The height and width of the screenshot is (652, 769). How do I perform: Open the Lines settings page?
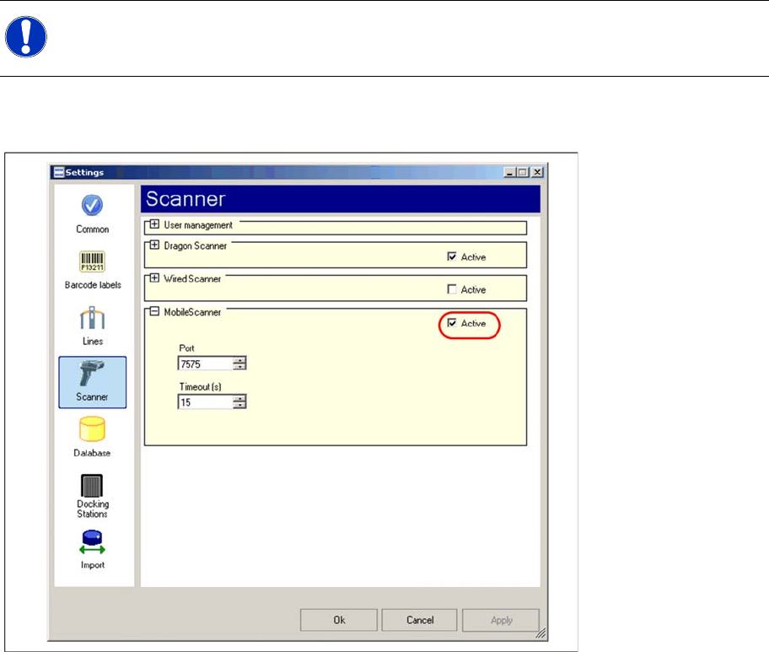point(92,326)
